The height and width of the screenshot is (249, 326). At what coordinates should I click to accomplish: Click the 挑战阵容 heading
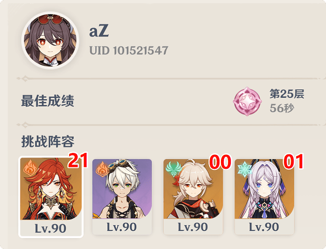(x=48, y=141)
